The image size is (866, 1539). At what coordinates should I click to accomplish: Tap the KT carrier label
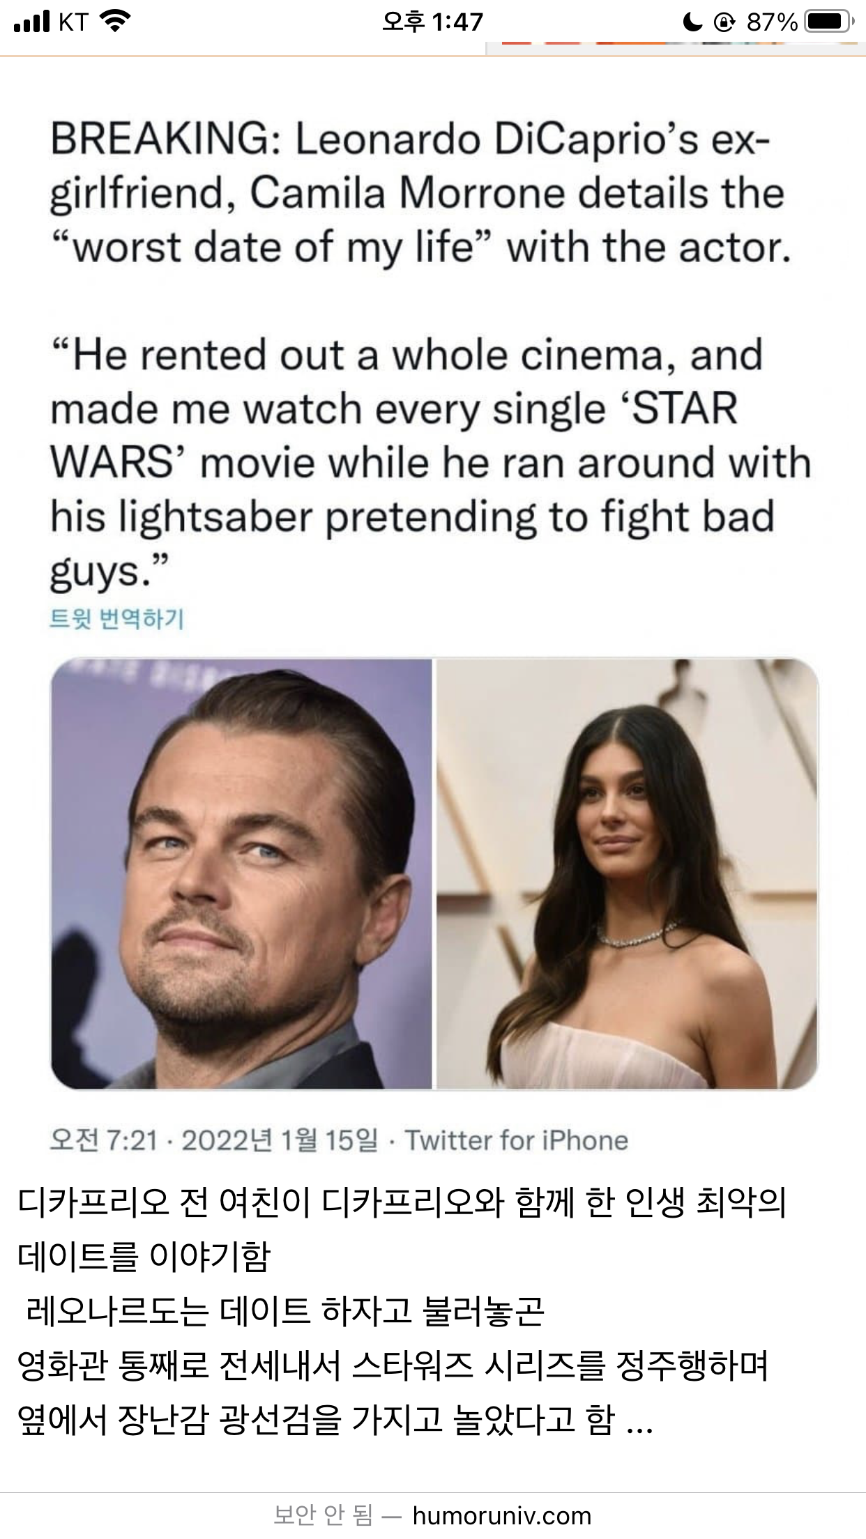tap(73, 22)
